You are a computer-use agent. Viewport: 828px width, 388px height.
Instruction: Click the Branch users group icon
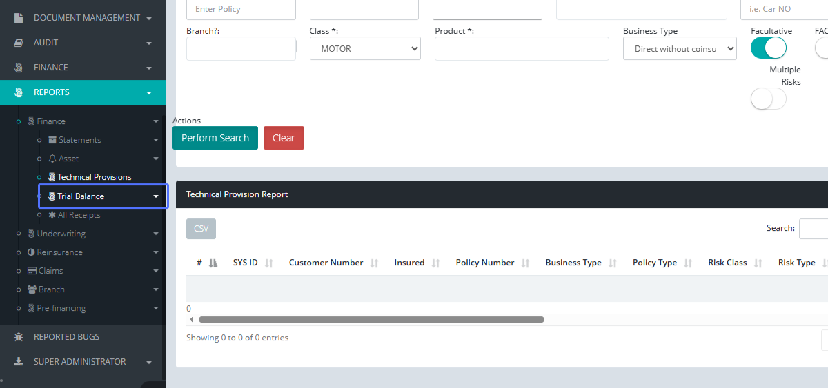point(32,289)
